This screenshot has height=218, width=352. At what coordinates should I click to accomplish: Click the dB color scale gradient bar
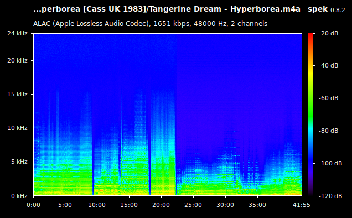tap(310, 115)
